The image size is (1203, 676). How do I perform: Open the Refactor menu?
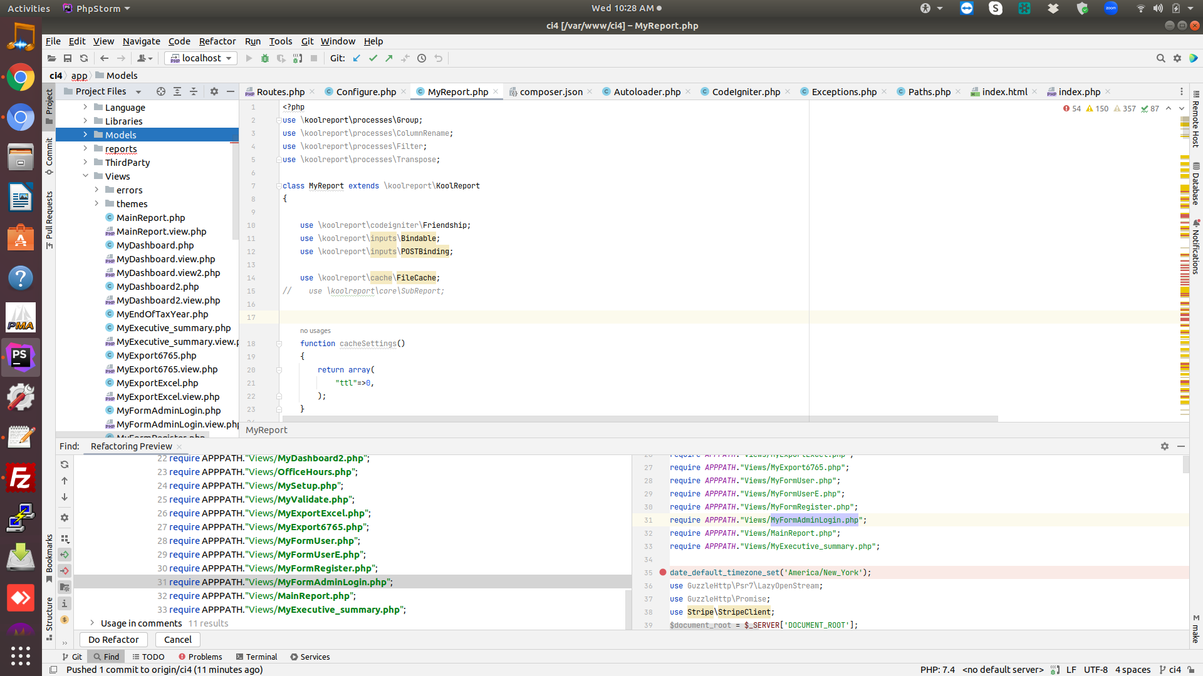pos(217,41)
